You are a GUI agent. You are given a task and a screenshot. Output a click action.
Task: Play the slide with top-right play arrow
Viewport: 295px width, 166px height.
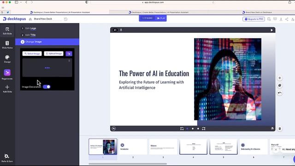pos(271,30)
